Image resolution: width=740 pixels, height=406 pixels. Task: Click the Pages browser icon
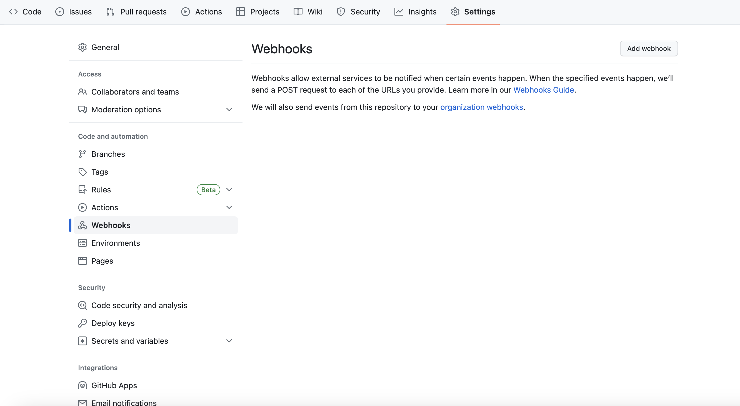[x=82, y=261]
